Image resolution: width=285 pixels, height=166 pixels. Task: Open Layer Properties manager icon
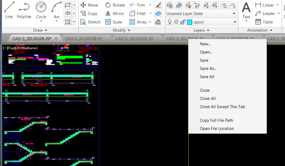169,5
